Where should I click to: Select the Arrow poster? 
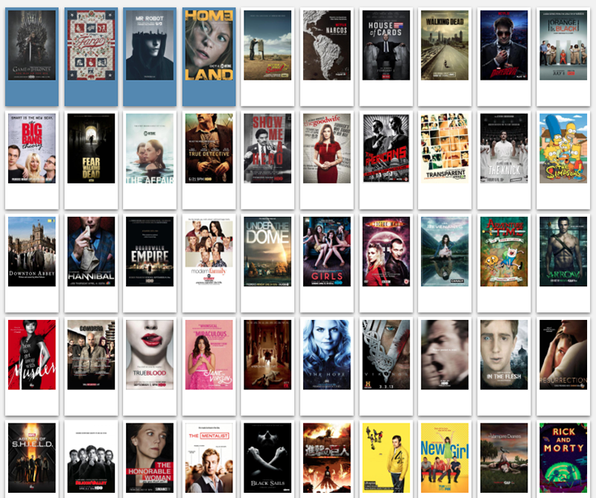tap(563, 251)
